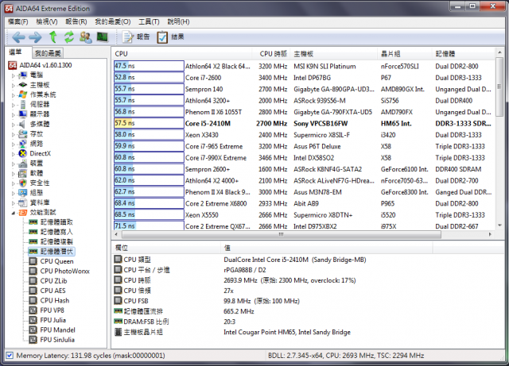The width and height of the screenshot is (509, 366).
Task: Expand the 存放 tree node
Action: click(14, 134)
